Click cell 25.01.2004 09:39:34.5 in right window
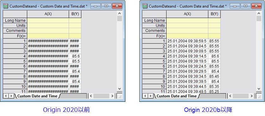Image resolution: width=265 pixels, height=116 pixels. point(187,76)
